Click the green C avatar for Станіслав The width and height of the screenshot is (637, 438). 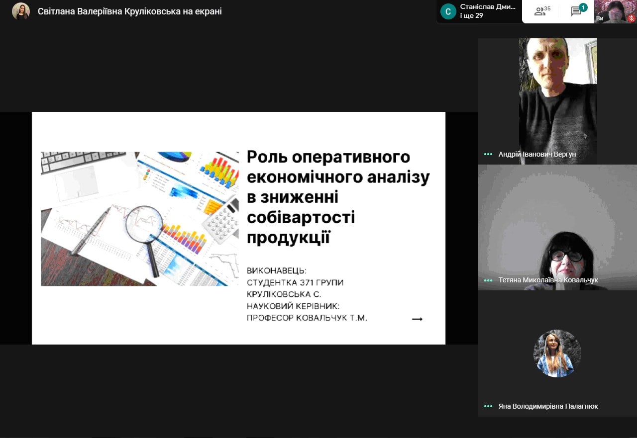point(448,11)
